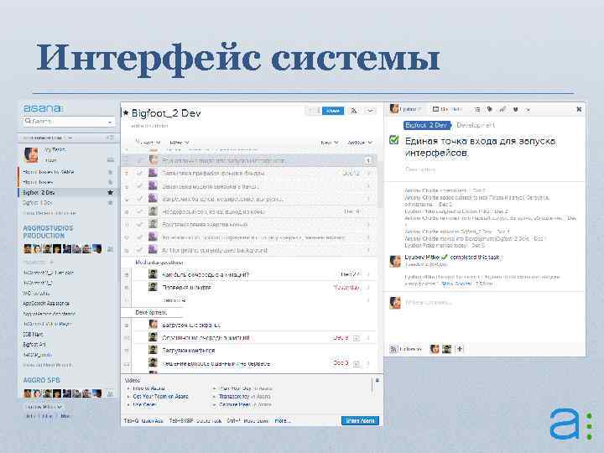Click the blue Share Asana button
The width and height of the screenshot is (604, 453).
360,420
